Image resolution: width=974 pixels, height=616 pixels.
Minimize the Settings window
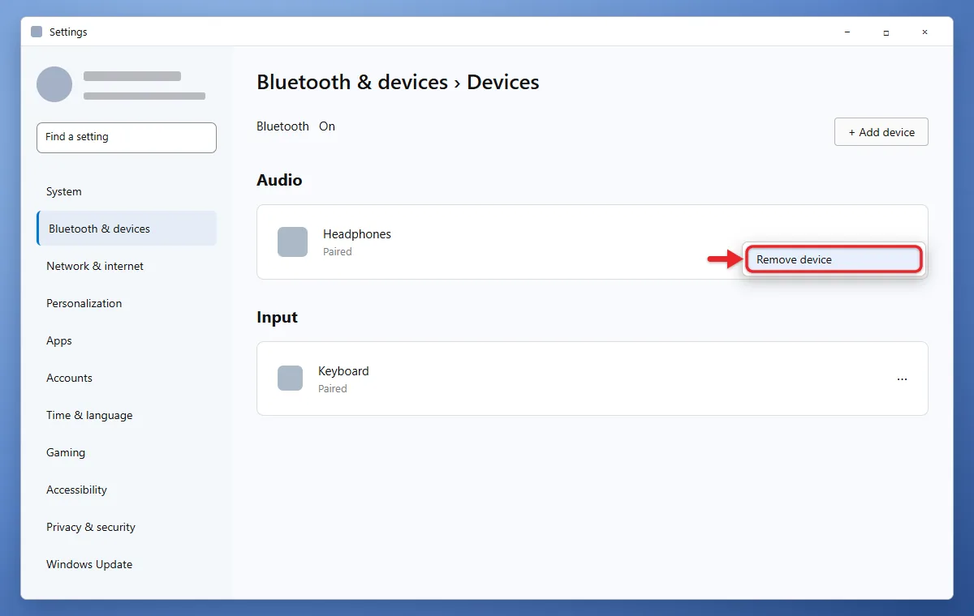[x=847, y=32]
